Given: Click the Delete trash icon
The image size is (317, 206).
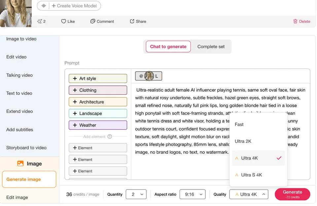Looking at the screenshot, I should tap(295, 21).
